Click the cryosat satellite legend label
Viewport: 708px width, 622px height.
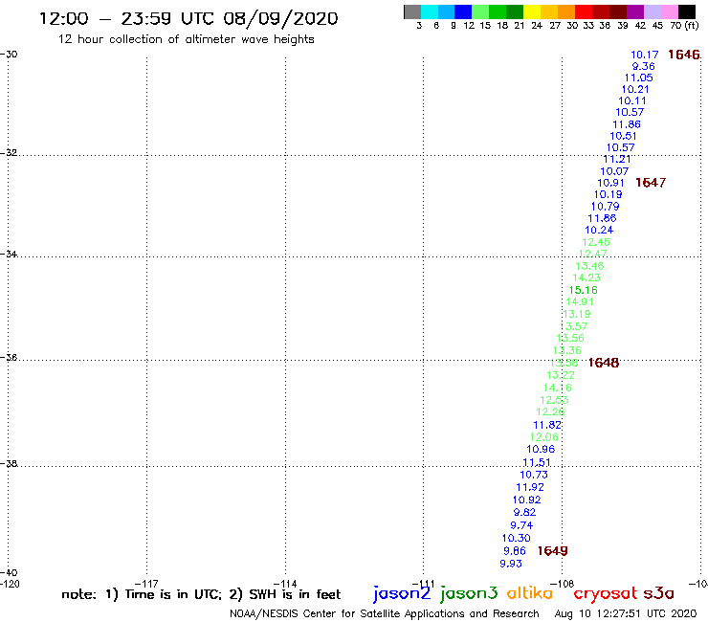(x=606, y=594)
